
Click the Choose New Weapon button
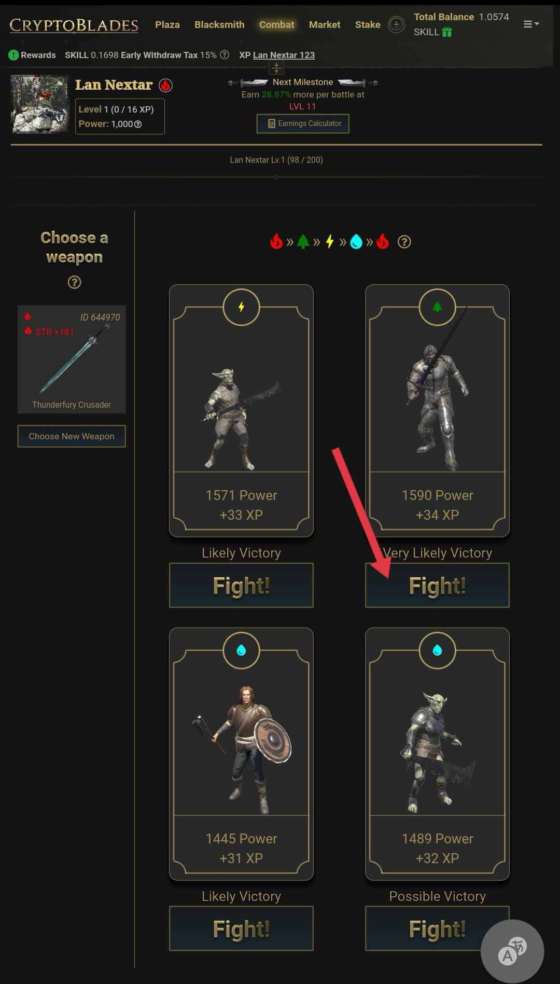coord(72,436)
